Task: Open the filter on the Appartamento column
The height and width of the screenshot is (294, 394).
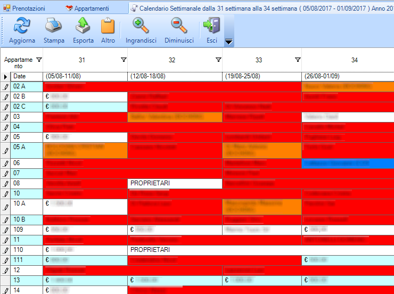Action: 38,60
